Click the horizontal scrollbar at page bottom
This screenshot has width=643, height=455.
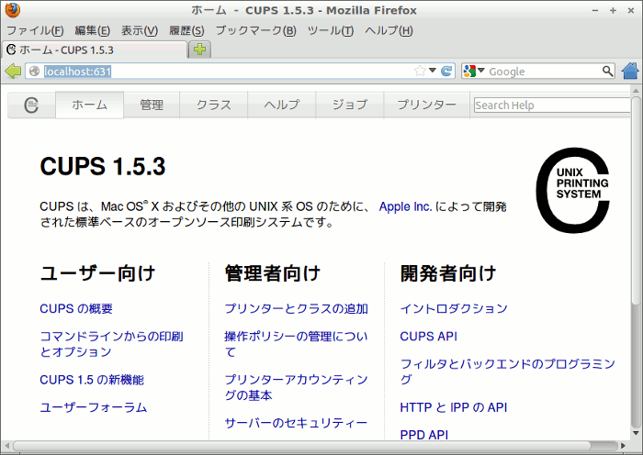pos(312,447)
